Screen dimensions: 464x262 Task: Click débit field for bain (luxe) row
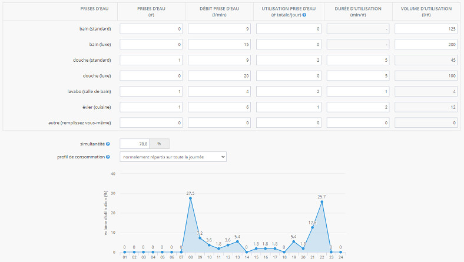[220, 44]
